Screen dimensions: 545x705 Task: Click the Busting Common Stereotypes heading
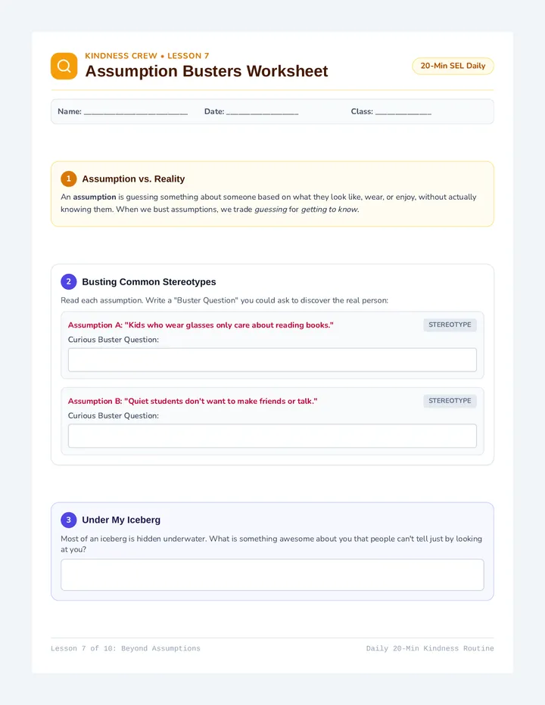coord(149,282)
